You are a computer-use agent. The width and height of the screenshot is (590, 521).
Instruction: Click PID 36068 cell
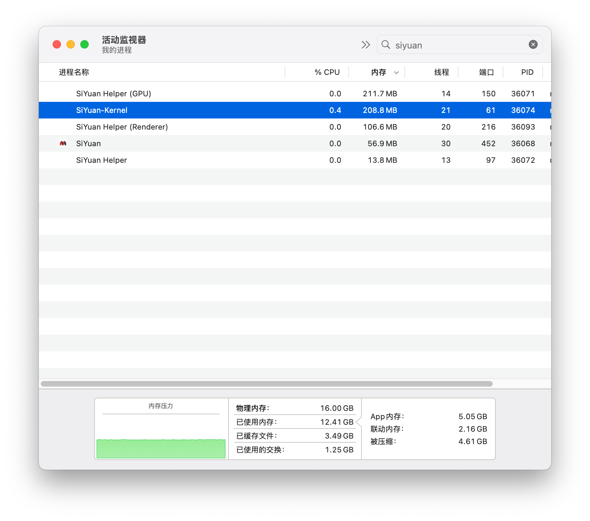coord(523,143)
